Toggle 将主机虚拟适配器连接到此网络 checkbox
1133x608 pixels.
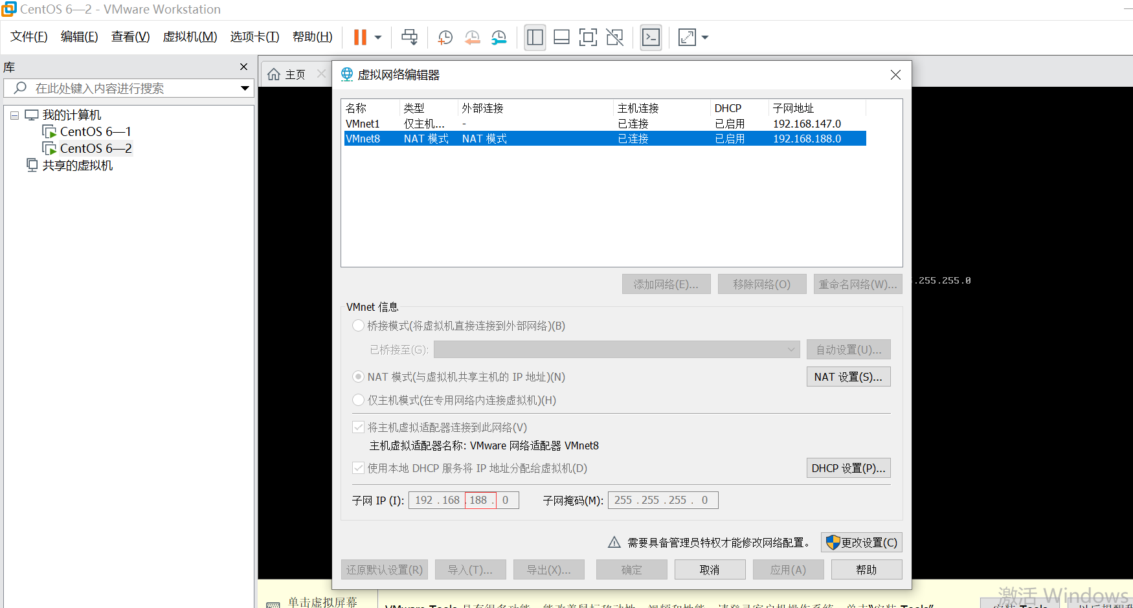click(358, 427)
